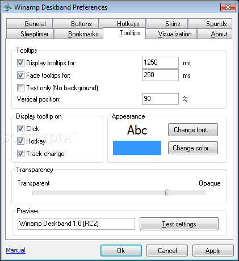Click the Apply button
Screen dimensions: 239x261
[213, 251]
